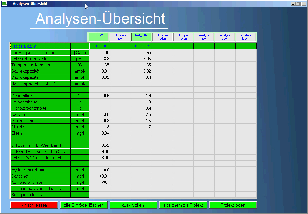Viewport: 308px width, 214px height.
Task: Click 'Analyse laden' between Bsp-2 and test_0912
Action: (120, 37)
